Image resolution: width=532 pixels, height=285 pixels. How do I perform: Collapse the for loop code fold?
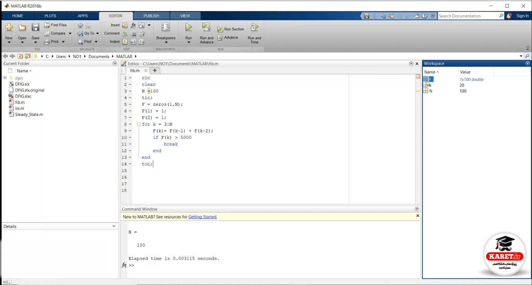point(139,124)
